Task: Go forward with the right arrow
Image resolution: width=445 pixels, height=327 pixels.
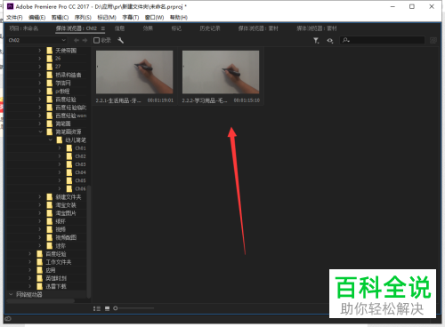Action: click(x=85, y=40)
